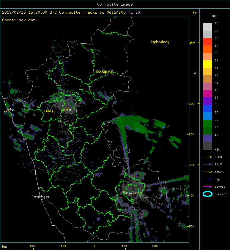Viewport: 230px width, 250px height.
Task: Click the bright yellow swatch between 54 and 51
Action: coord(207,64)
